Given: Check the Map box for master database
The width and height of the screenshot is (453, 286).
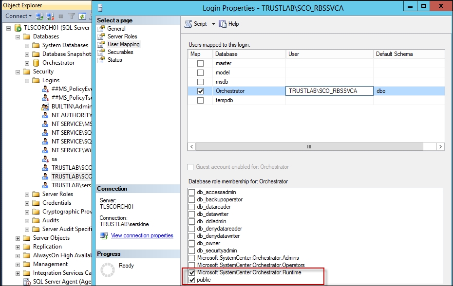Looking at the screenshot, I should pos(200,64).
